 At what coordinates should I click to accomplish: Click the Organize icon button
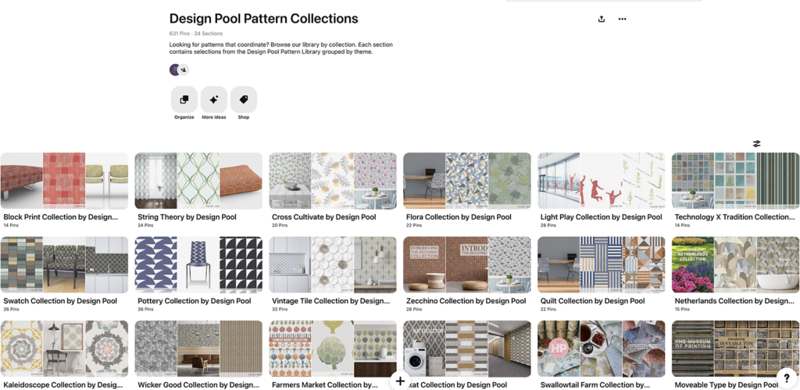184,100
